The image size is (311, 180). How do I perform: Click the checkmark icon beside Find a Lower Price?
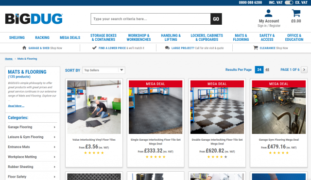(x=94, y=48)
